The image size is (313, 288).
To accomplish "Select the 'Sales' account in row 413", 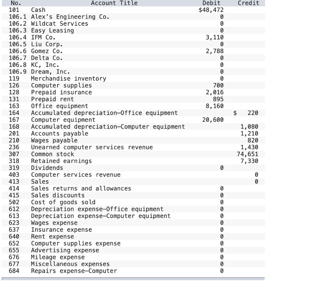I will pyautogui.click(x=40, y=182).
